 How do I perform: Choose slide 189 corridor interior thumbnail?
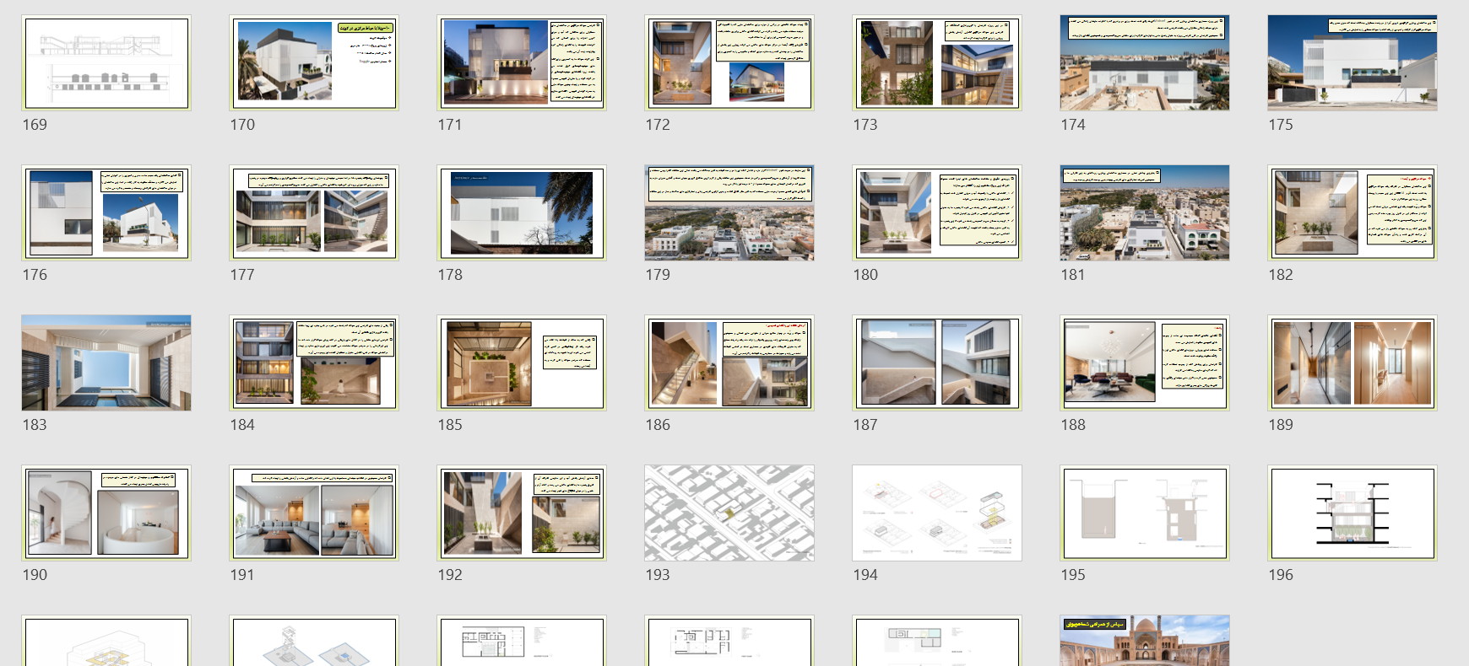click(x=1352, y=363)
